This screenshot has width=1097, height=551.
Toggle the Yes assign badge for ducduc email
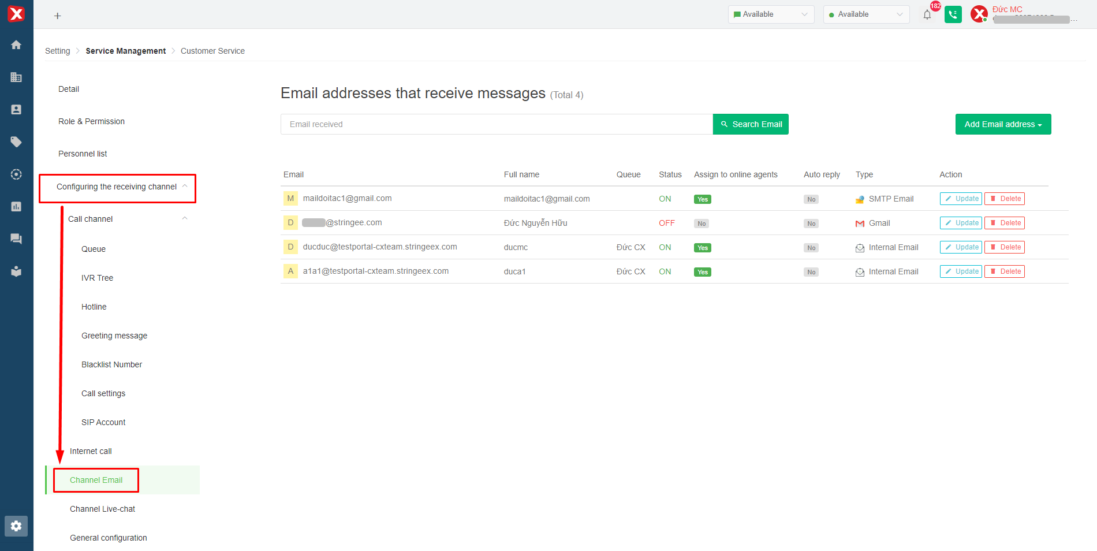click(702, 248)
